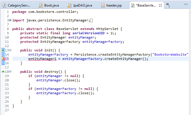Screen dimensions: 191x115
Task: Click the serialVersionUID field name
Action: coord(88,33)
